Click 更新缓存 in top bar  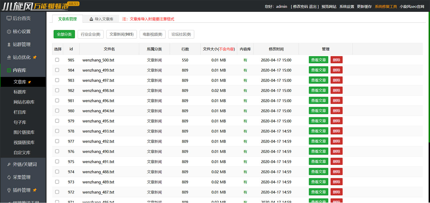(x=364, y=7)
